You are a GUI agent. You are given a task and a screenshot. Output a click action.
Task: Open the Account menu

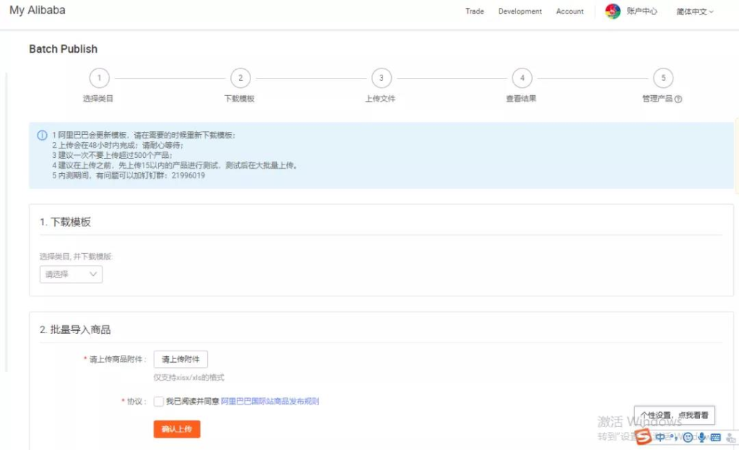569,11
